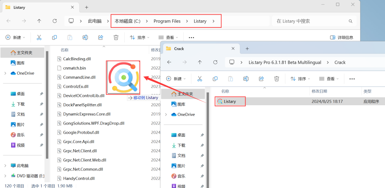Click Rename icon in Crack window toolbar
385x188 pixels.
[246, 78]
